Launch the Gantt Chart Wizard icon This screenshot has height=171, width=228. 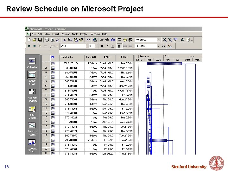[x=170, y=46]
